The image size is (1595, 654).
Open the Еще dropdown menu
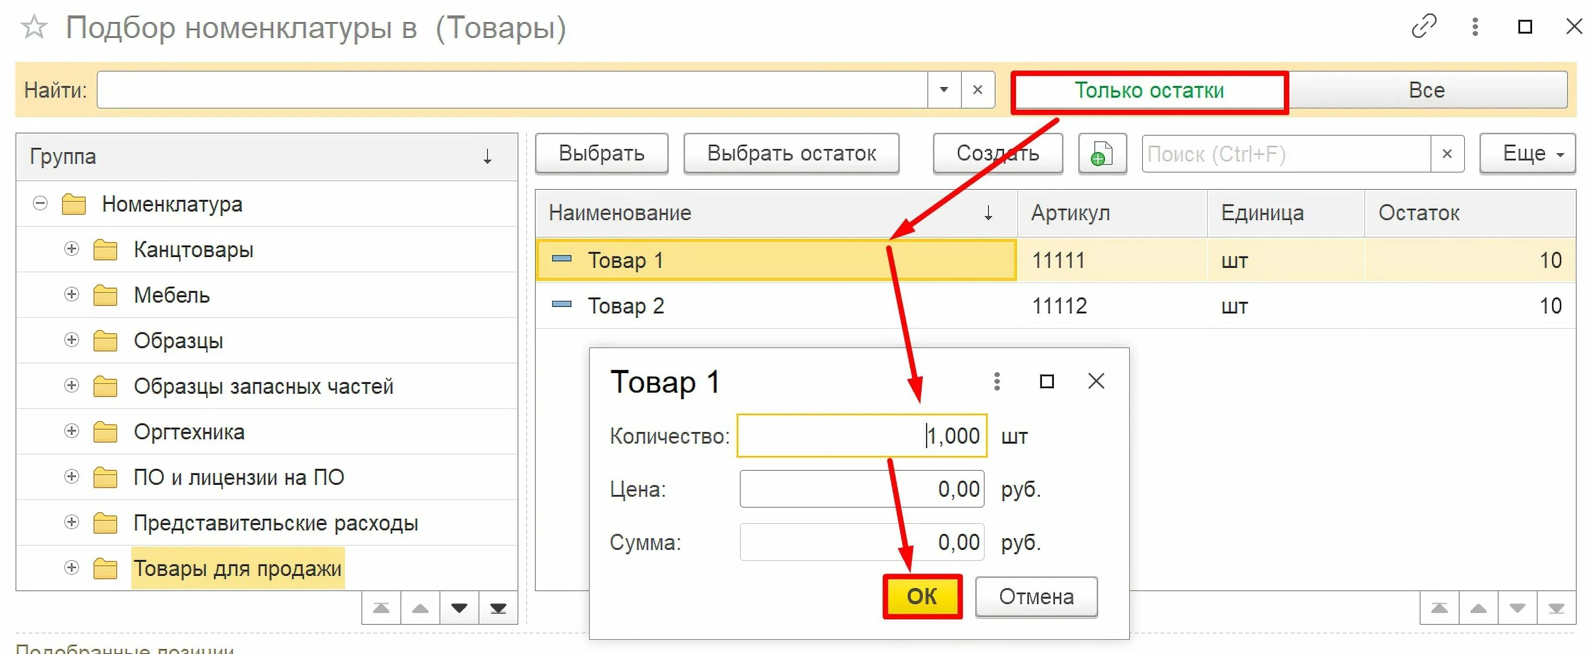pyautogui.click(x=1526, y=153)
